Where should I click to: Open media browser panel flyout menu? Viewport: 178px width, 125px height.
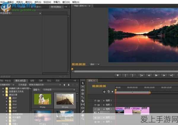[x=75, y=81]
